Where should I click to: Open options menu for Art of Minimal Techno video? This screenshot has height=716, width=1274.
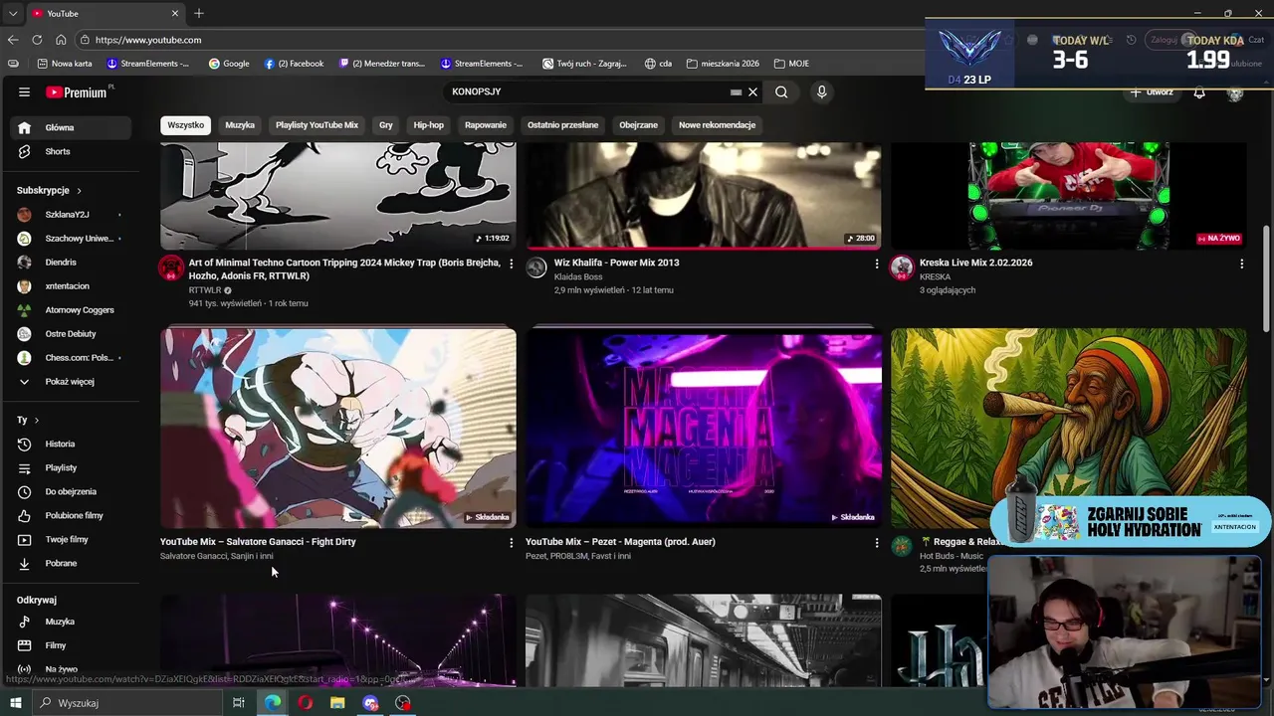512,264
